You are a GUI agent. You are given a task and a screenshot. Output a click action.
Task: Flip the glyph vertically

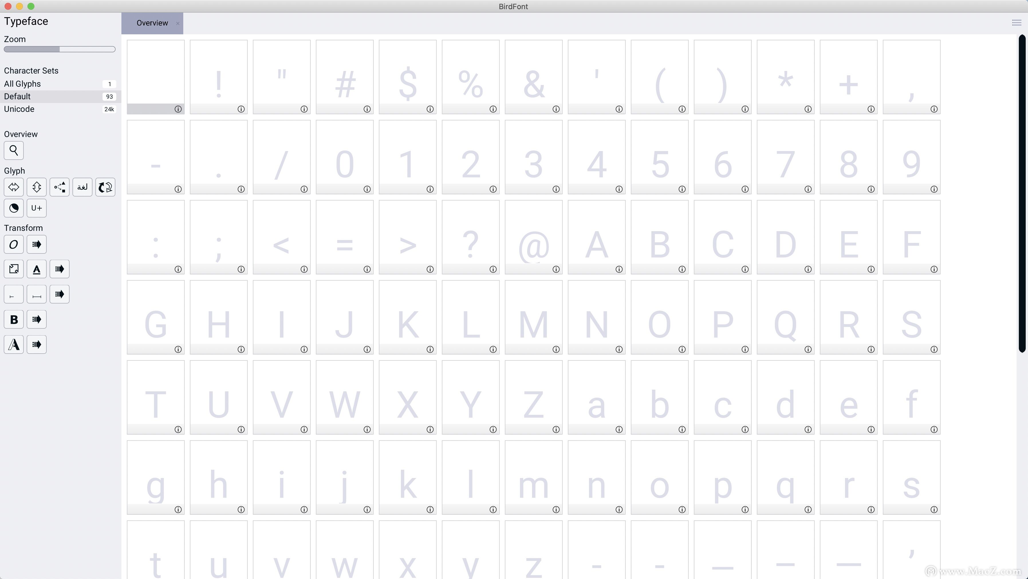36,187
